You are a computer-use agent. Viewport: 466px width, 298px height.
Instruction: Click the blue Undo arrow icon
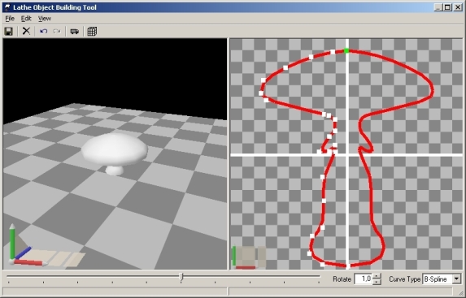click(44, 31)
